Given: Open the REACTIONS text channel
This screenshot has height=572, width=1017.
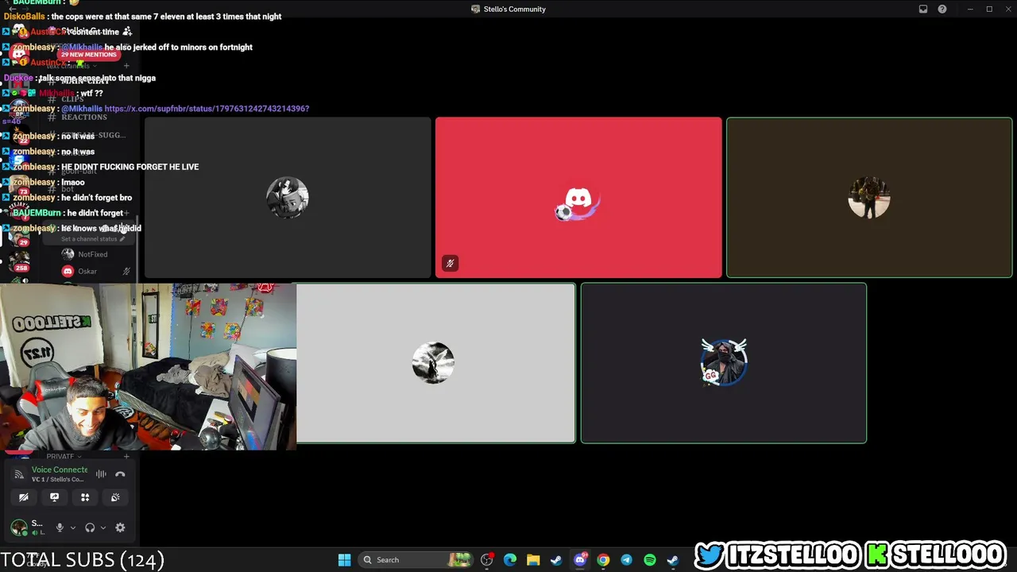Looking at the screenshot, I should [84, 118].
